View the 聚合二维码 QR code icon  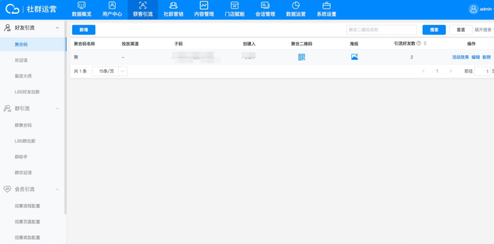[x=301, y=57]
